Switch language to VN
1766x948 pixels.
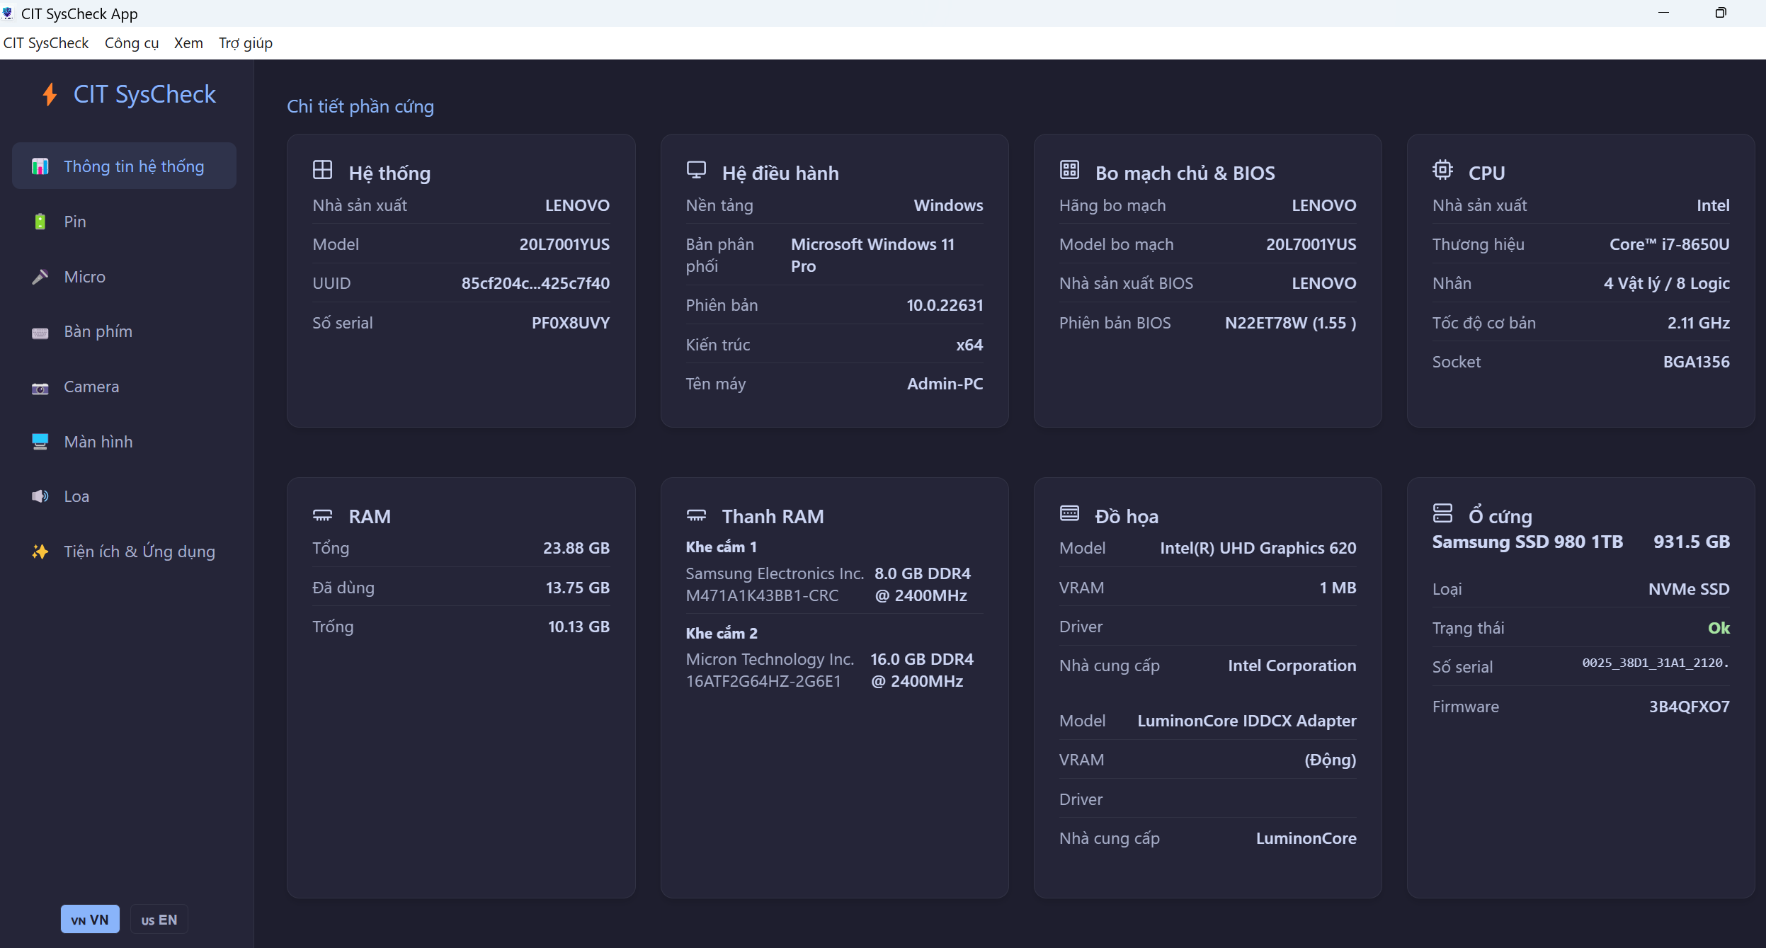[90, 919]
